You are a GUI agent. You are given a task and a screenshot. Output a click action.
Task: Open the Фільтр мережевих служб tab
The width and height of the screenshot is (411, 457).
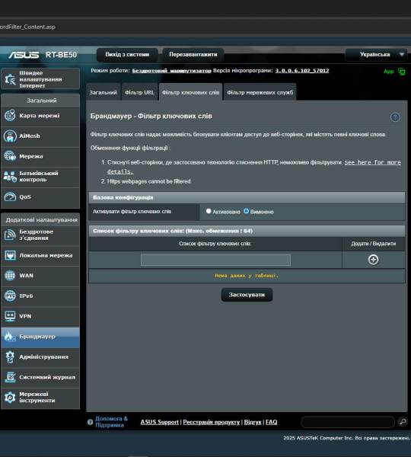(260, 92)
